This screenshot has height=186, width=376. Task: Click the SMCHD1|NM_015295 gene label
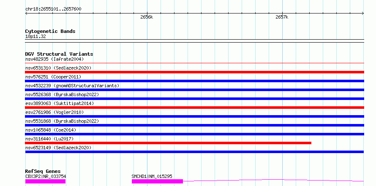coord(152,177)
